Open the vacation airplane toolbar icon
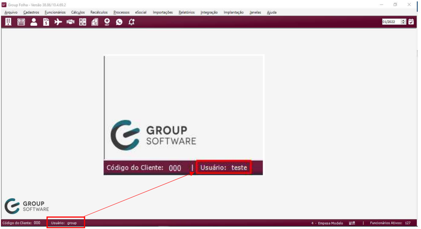The width and height of the screenshot is (421, 229). [58, 21]
